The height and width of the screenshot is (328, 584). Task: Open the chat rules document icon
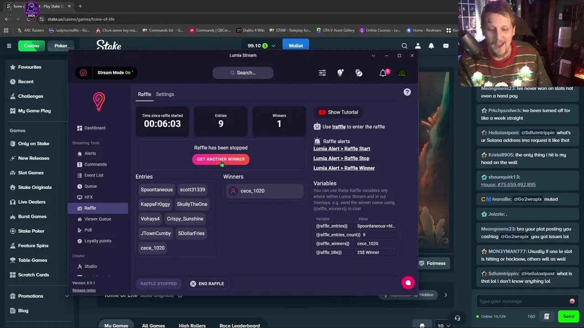pyautogui.click(x=547, y=316)
